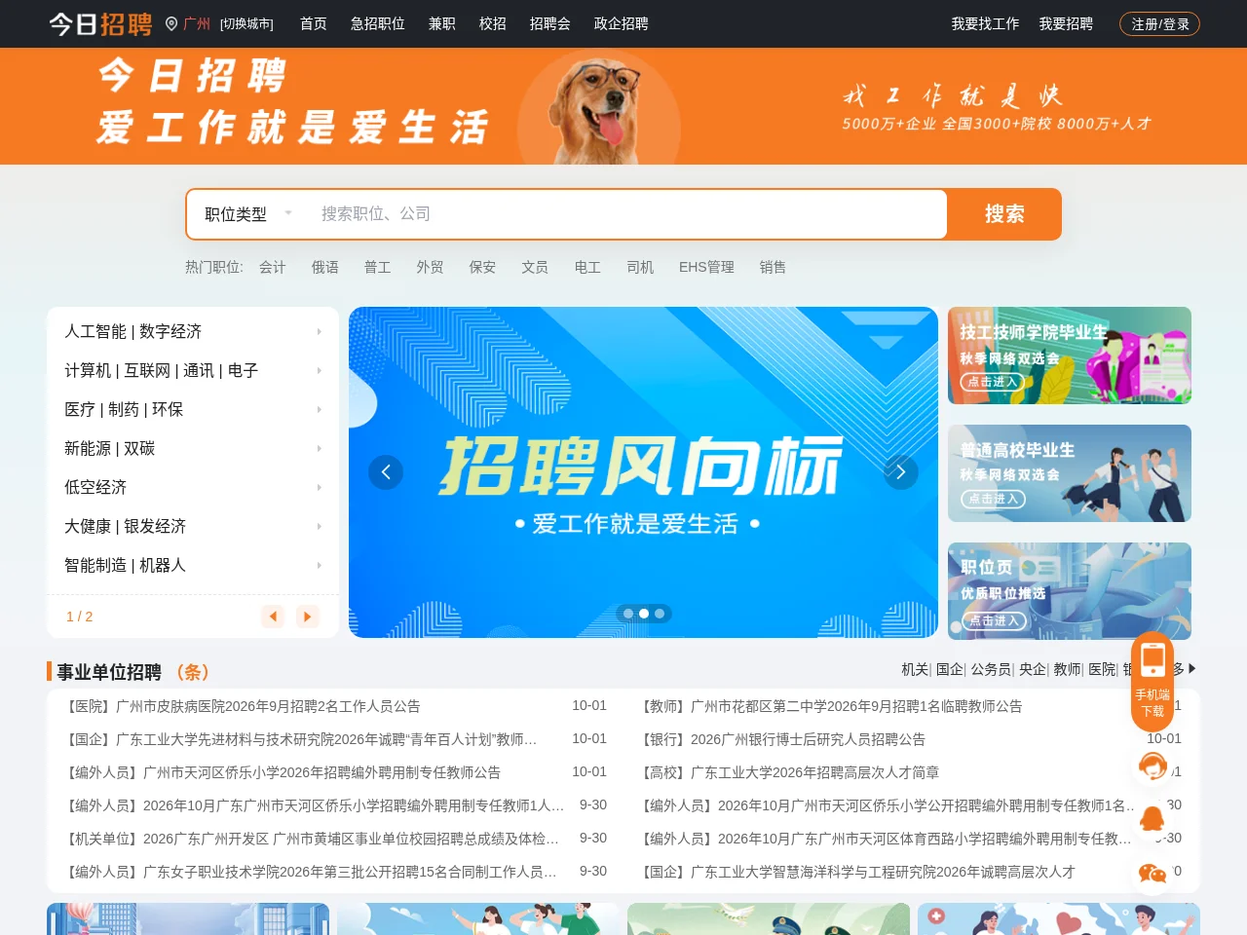Filter listings by 机关
This screenshot has width=1247, height=935.
pos(915,669)
